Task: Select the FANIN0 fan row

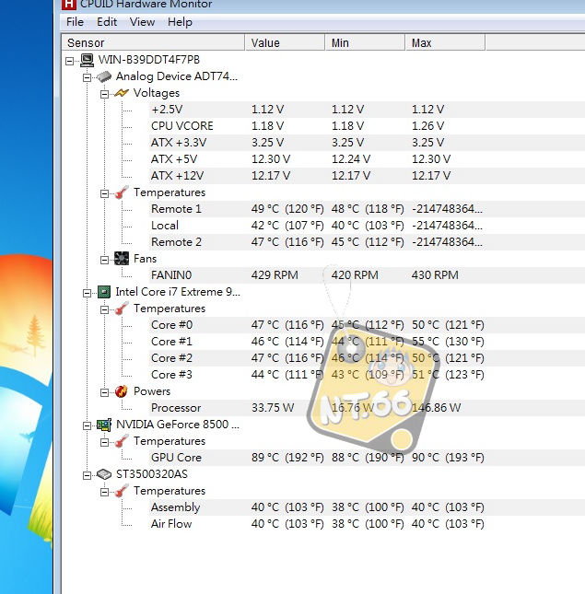Action: coord(367,275)
